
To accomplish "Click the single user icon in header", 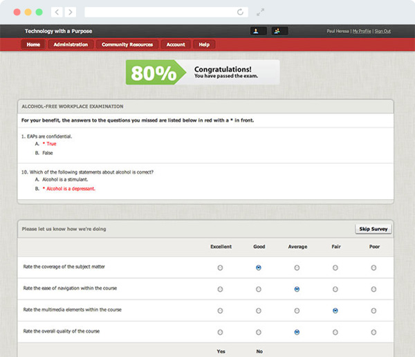I will 257,31.
